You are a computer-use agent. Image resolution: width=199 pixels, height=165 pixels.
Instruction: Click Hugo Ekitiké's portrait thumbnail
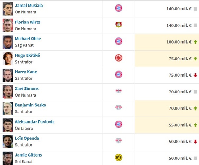click(x=8, y=59)
